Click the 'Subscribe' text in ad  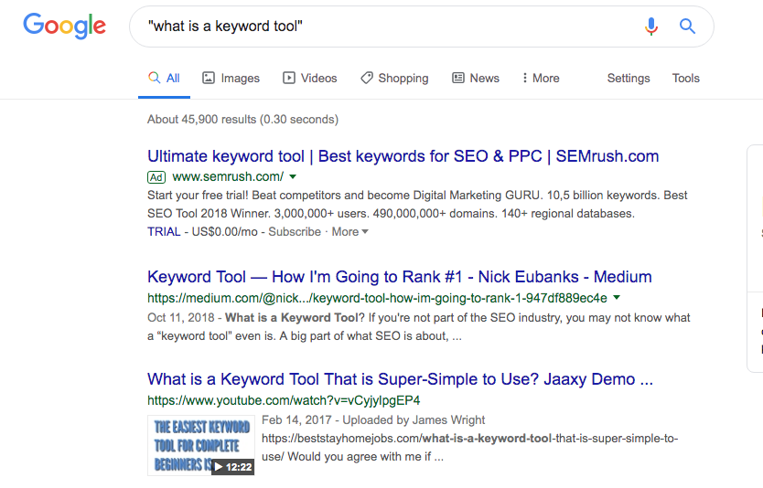(x=295, y=232)
